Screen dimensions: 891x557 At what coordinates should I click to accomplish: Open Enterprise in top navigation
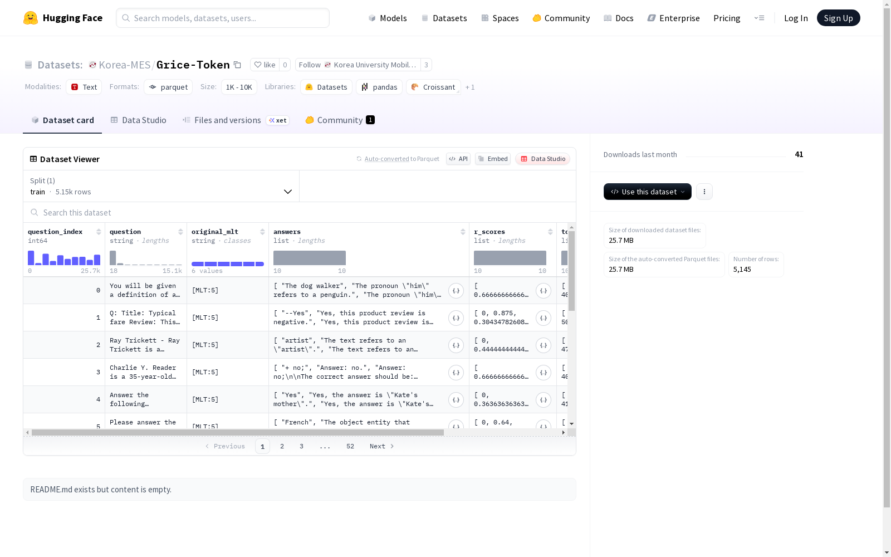click(x=674, y=18)
